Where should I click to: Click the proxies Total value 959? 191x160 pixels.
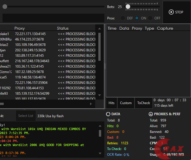pos(163,120)
